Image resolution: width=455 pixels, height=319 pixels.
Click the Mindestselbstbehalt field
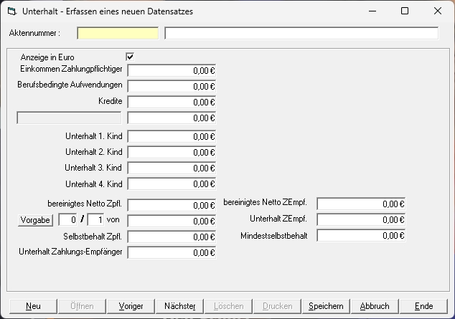click(x=361, y=236)
